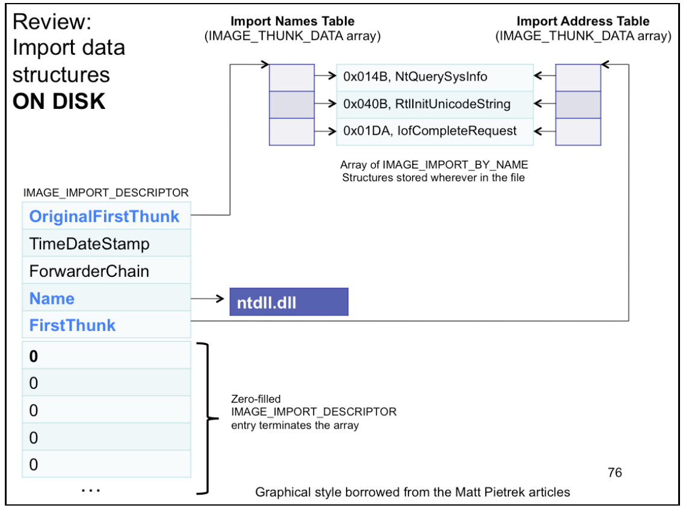Select the IofCompleteRequest entry
Screen dimensions: 683x508
434,131
